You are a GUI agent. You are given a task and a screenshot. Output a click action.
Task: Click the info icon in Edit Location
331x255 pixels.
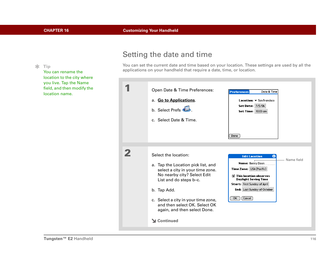click(x=274, y=156)
